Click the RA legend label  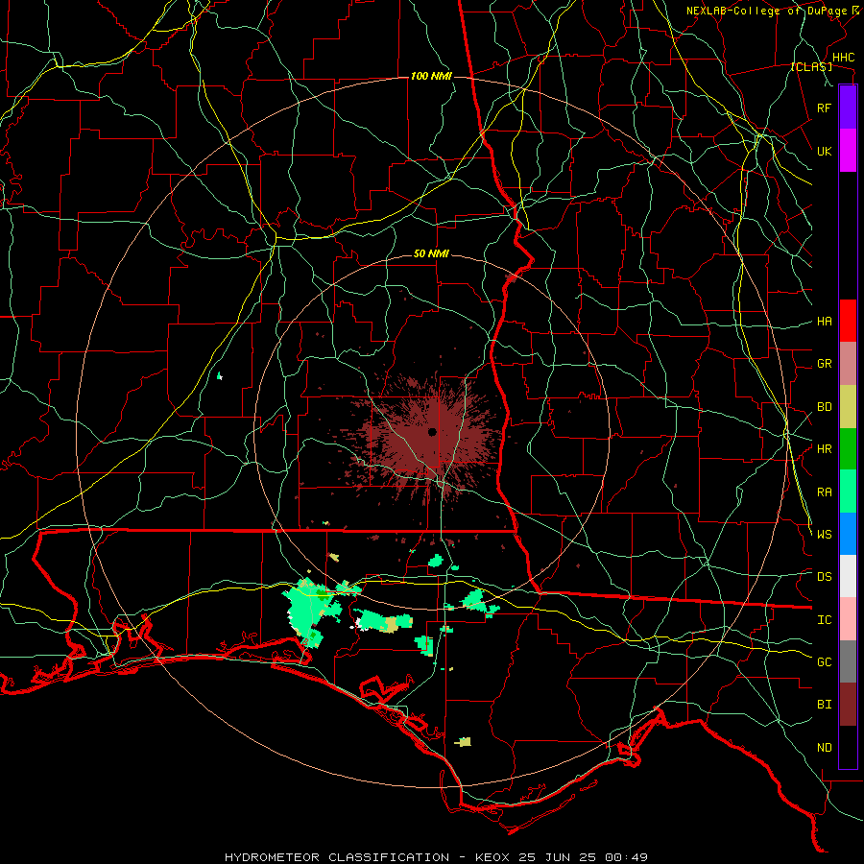coord(824,492)
